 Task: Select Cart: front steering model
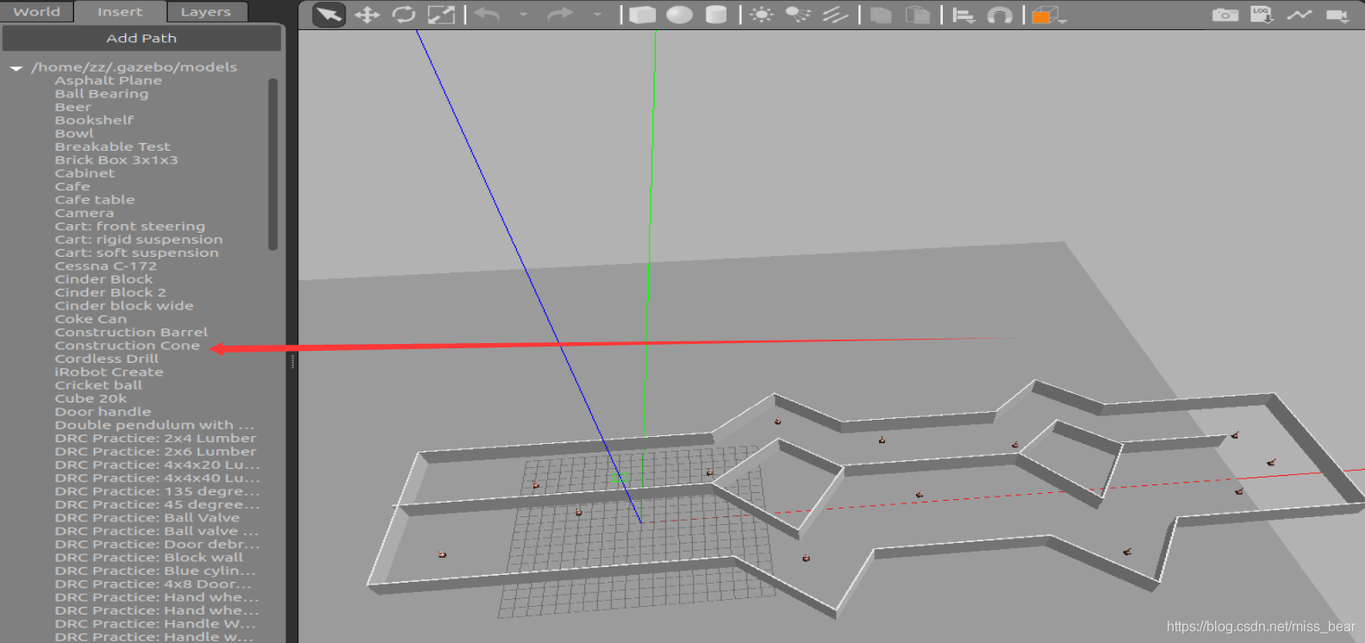click(130, 227)
